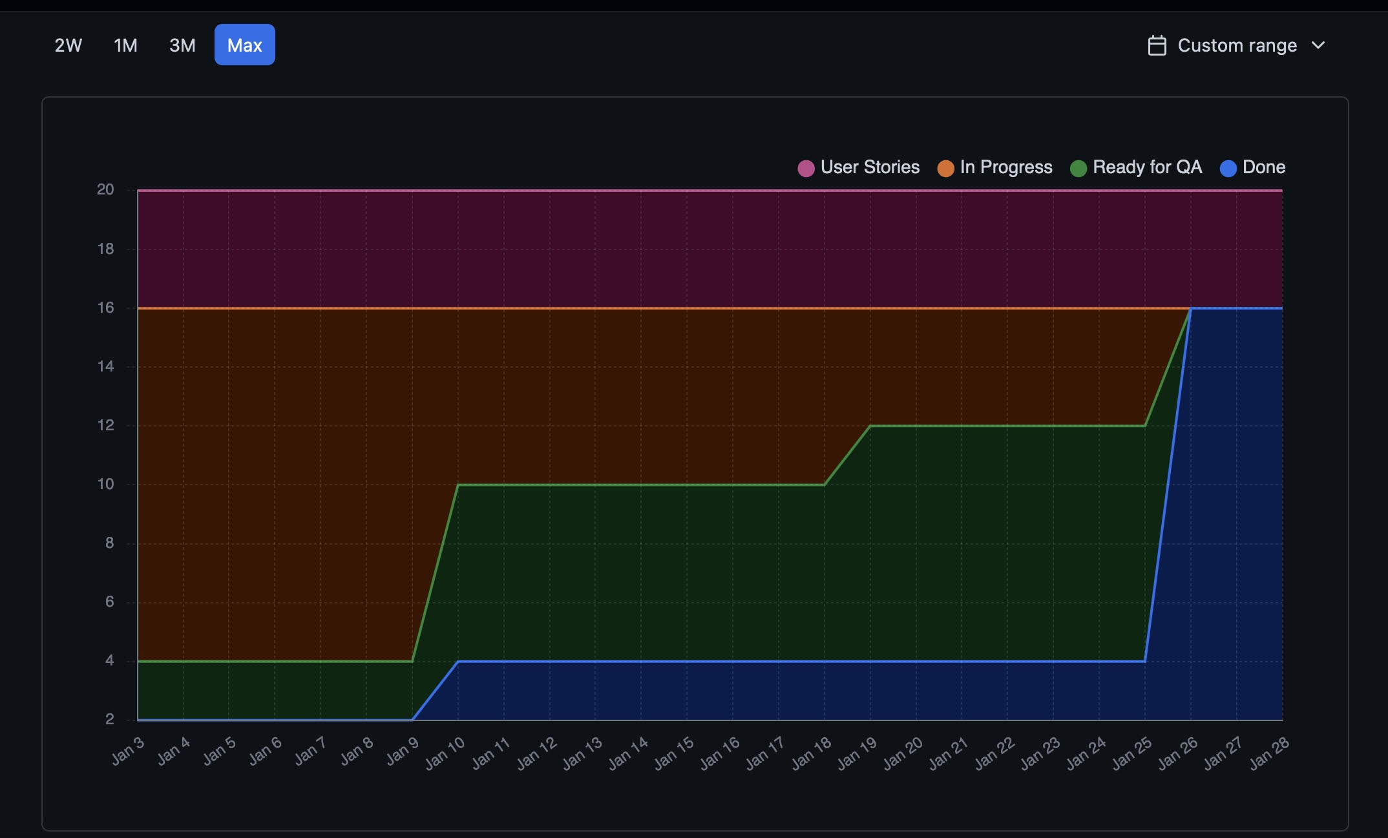Screen dimensions: 1388x838
Task: Click the Jan 10 x-axis label
Action: [445, 753]
